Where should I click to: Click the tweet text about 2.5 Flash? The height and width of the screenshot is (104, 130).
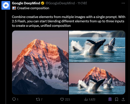[69, 21]
